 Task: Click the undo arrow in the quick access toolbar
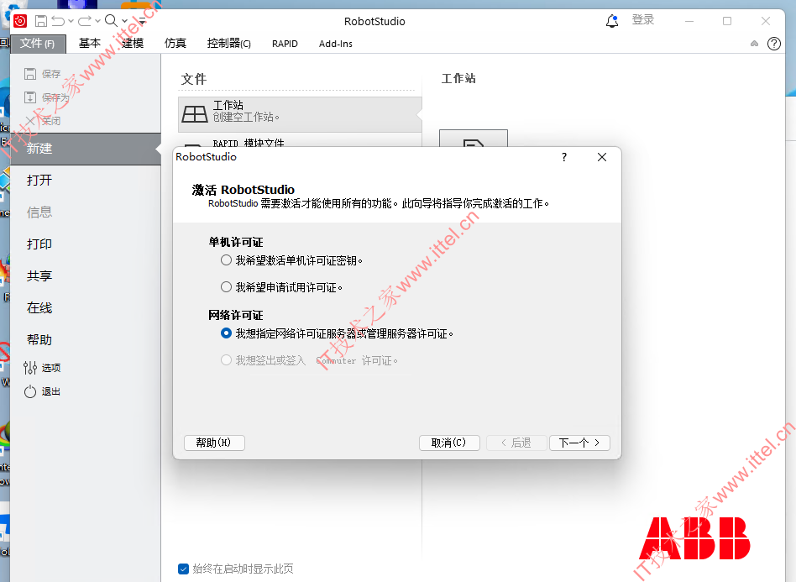(59, 21)
